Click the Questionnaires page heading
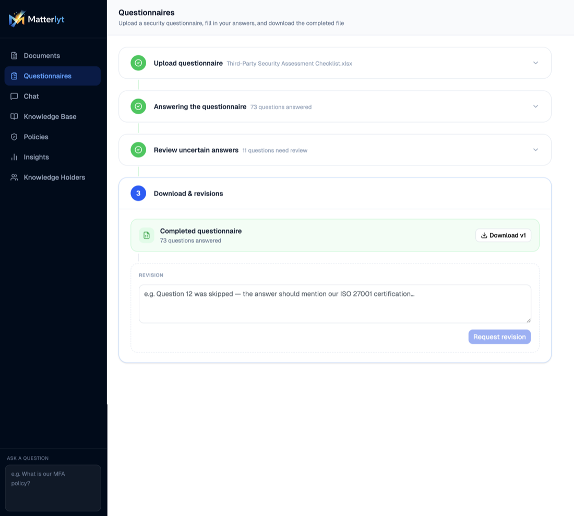 (x=147, y=13)
